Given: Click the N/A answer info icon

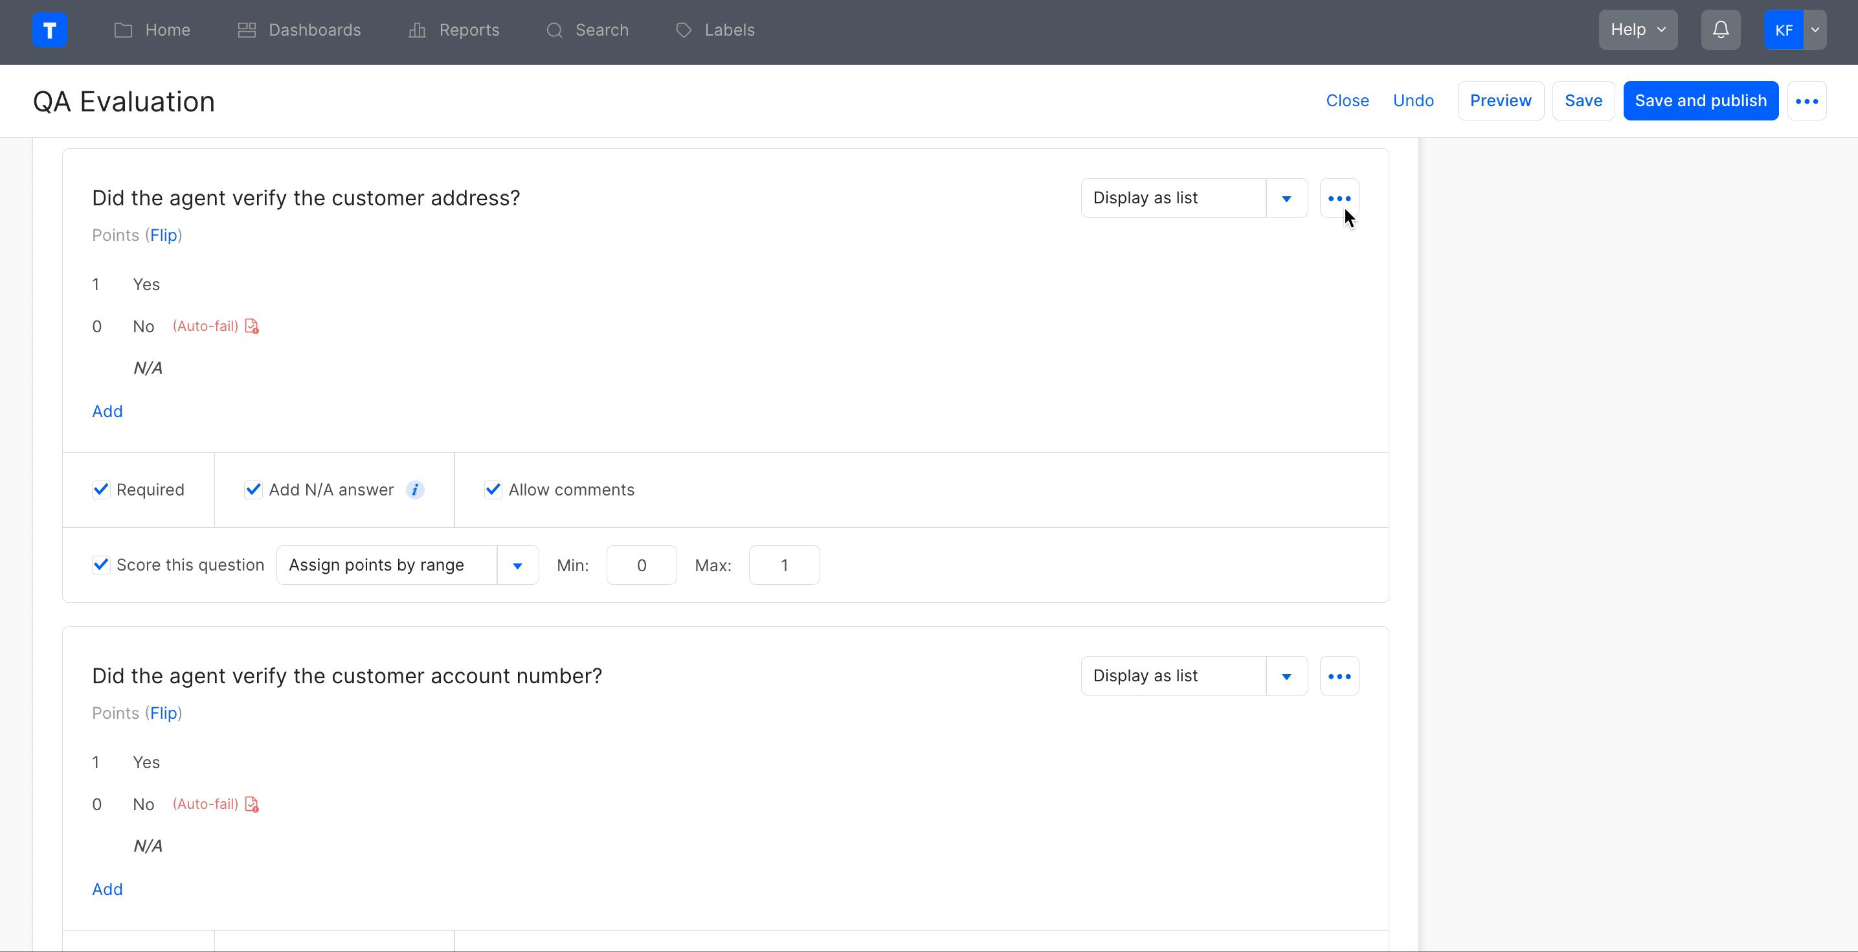Looking at the screenshot, I should (x=415, y=490).
